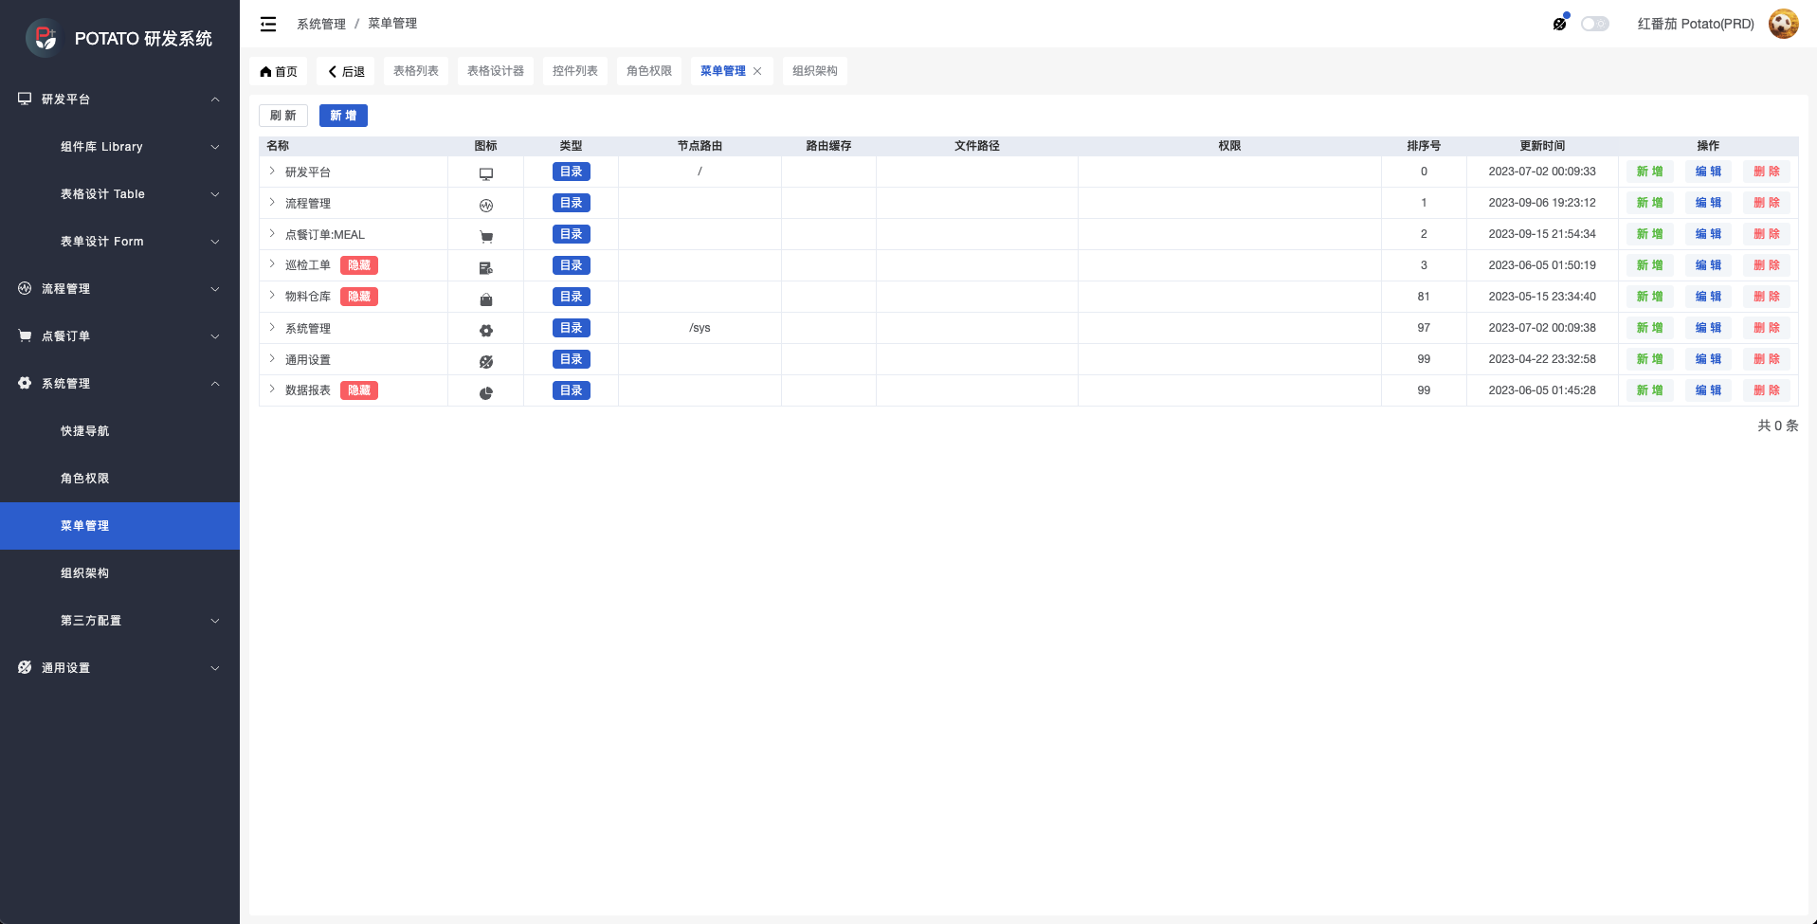This screenshot has height=924, width=1817.
Task: Toggle the dark mode switch
Action: 1595,24
